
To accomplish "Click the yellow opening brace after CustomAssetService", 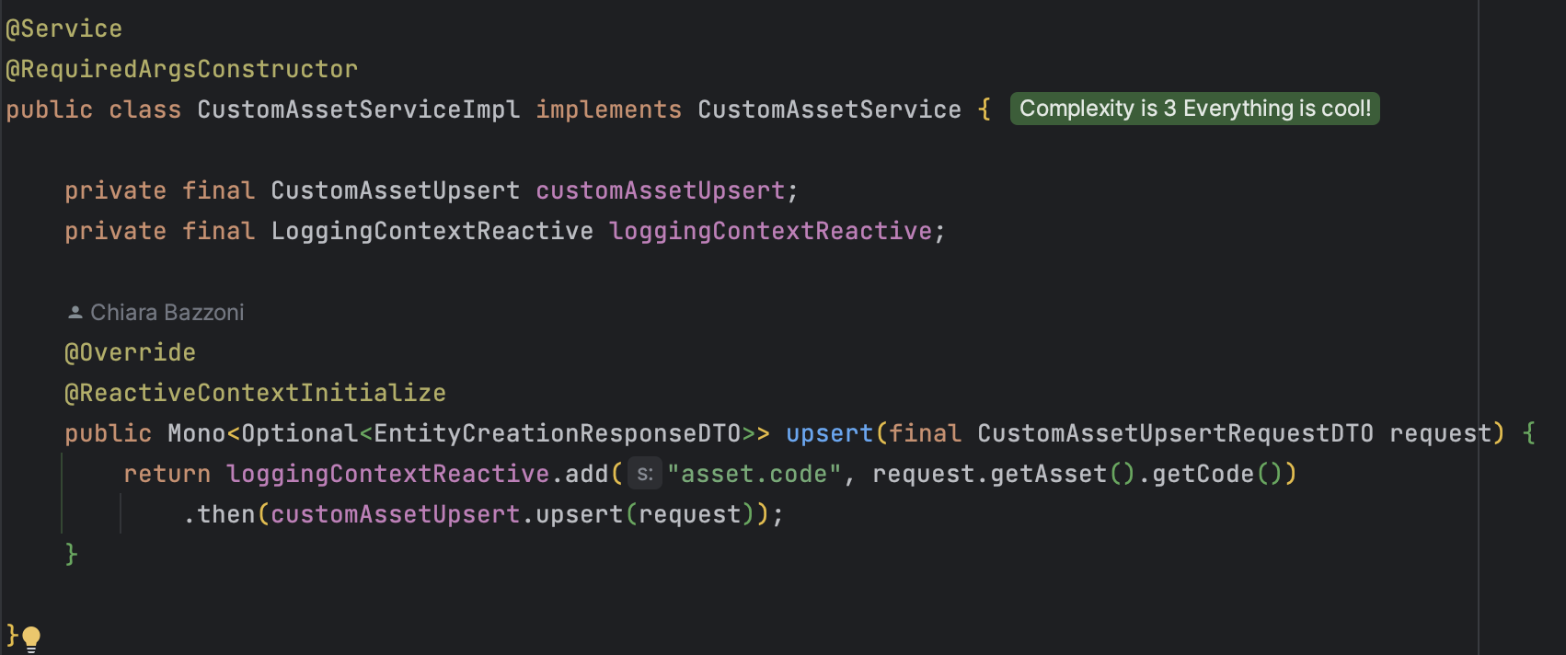I will pyautogui.click(x=985, y=109).
